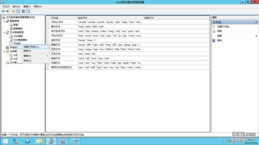Click the 配额管理 tree node icon

click(x=8, y=21)
